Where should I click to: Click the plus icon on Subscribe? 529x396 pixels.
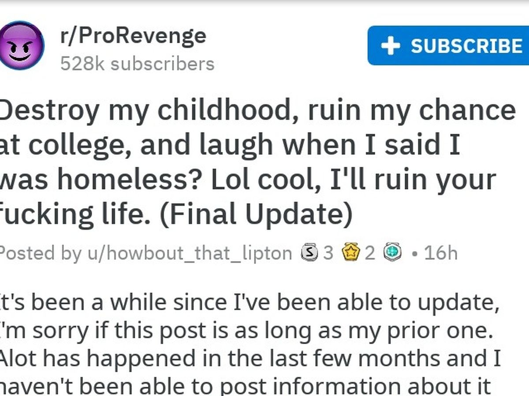390,46
